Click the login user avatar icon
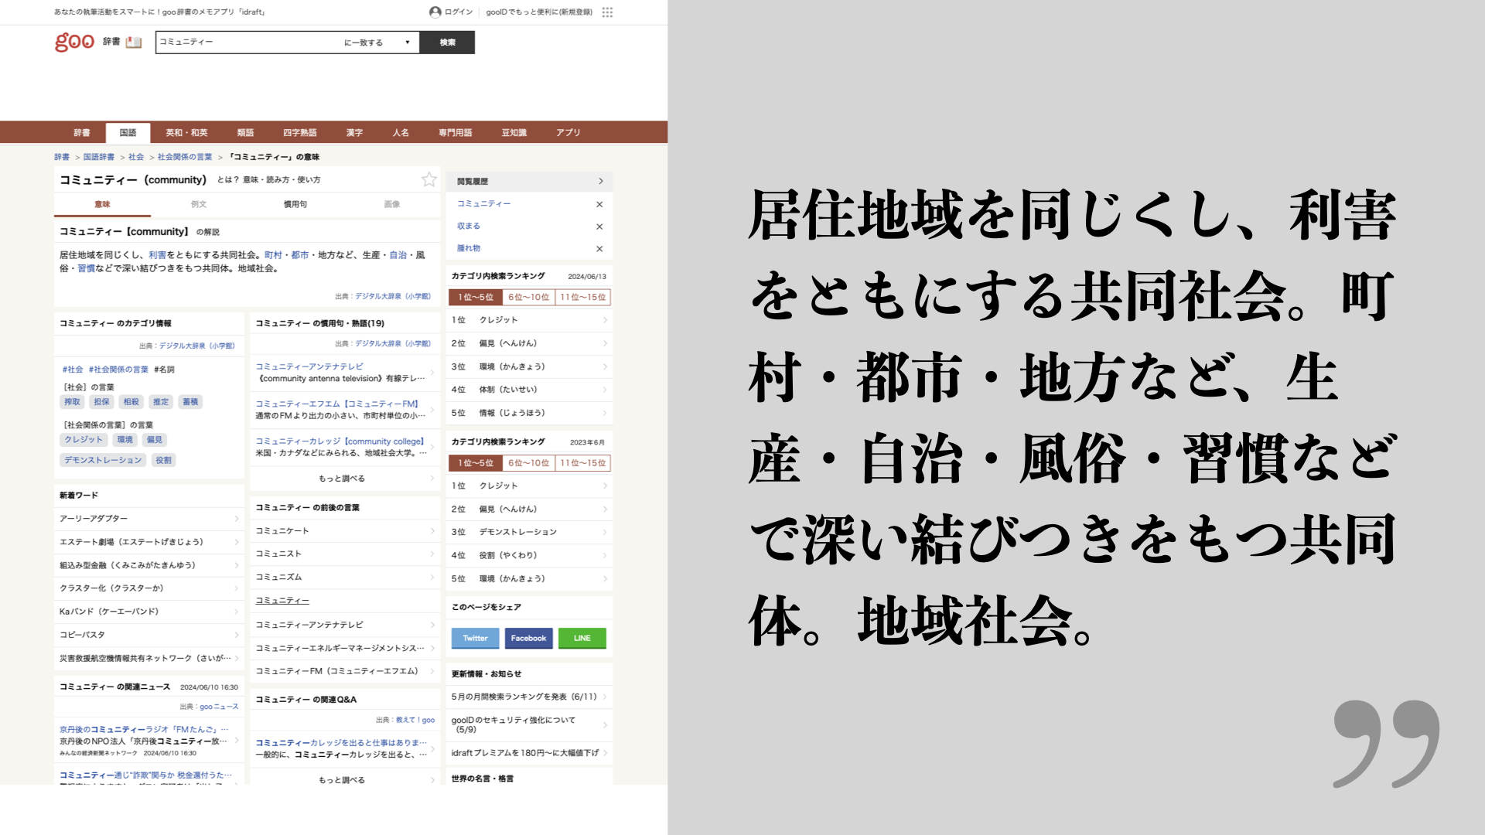Viewport: 1485px width, 835px height. (x=435, y=12)
